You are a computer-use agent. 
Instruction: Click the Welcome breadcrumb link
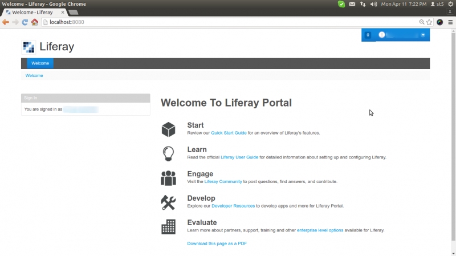34,76
